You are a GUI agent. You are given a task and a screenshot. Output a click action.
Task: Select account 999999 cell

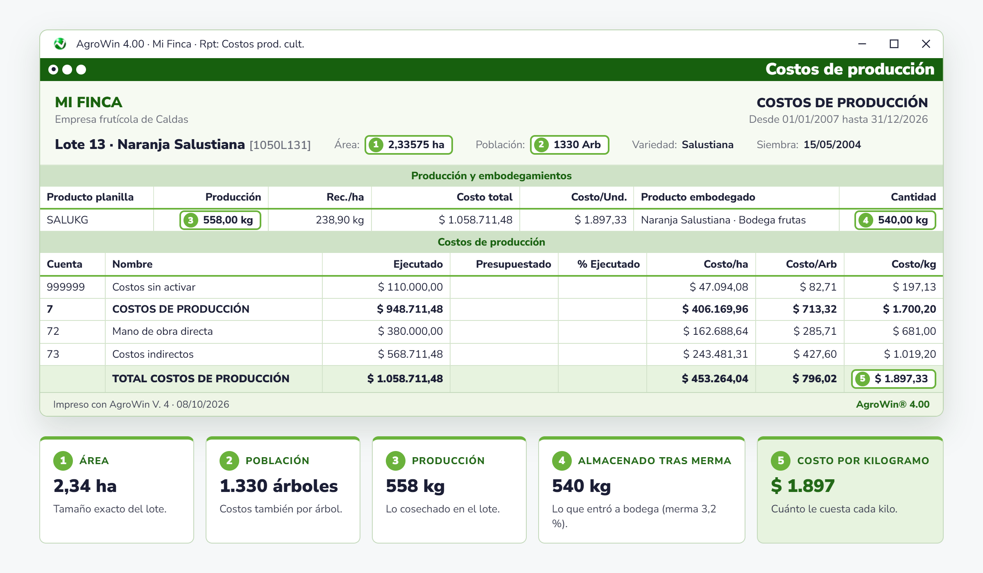(72, 287)
